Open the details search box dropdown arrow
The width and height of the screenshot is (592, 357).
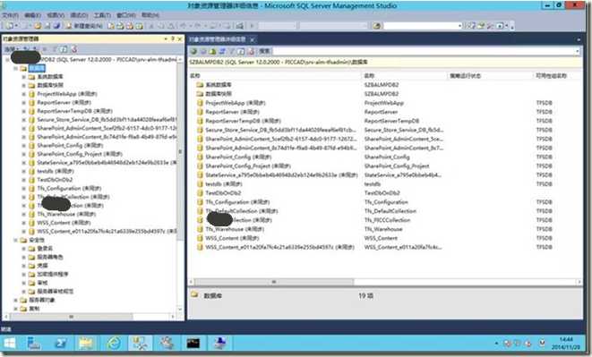(x=578, y=51)
